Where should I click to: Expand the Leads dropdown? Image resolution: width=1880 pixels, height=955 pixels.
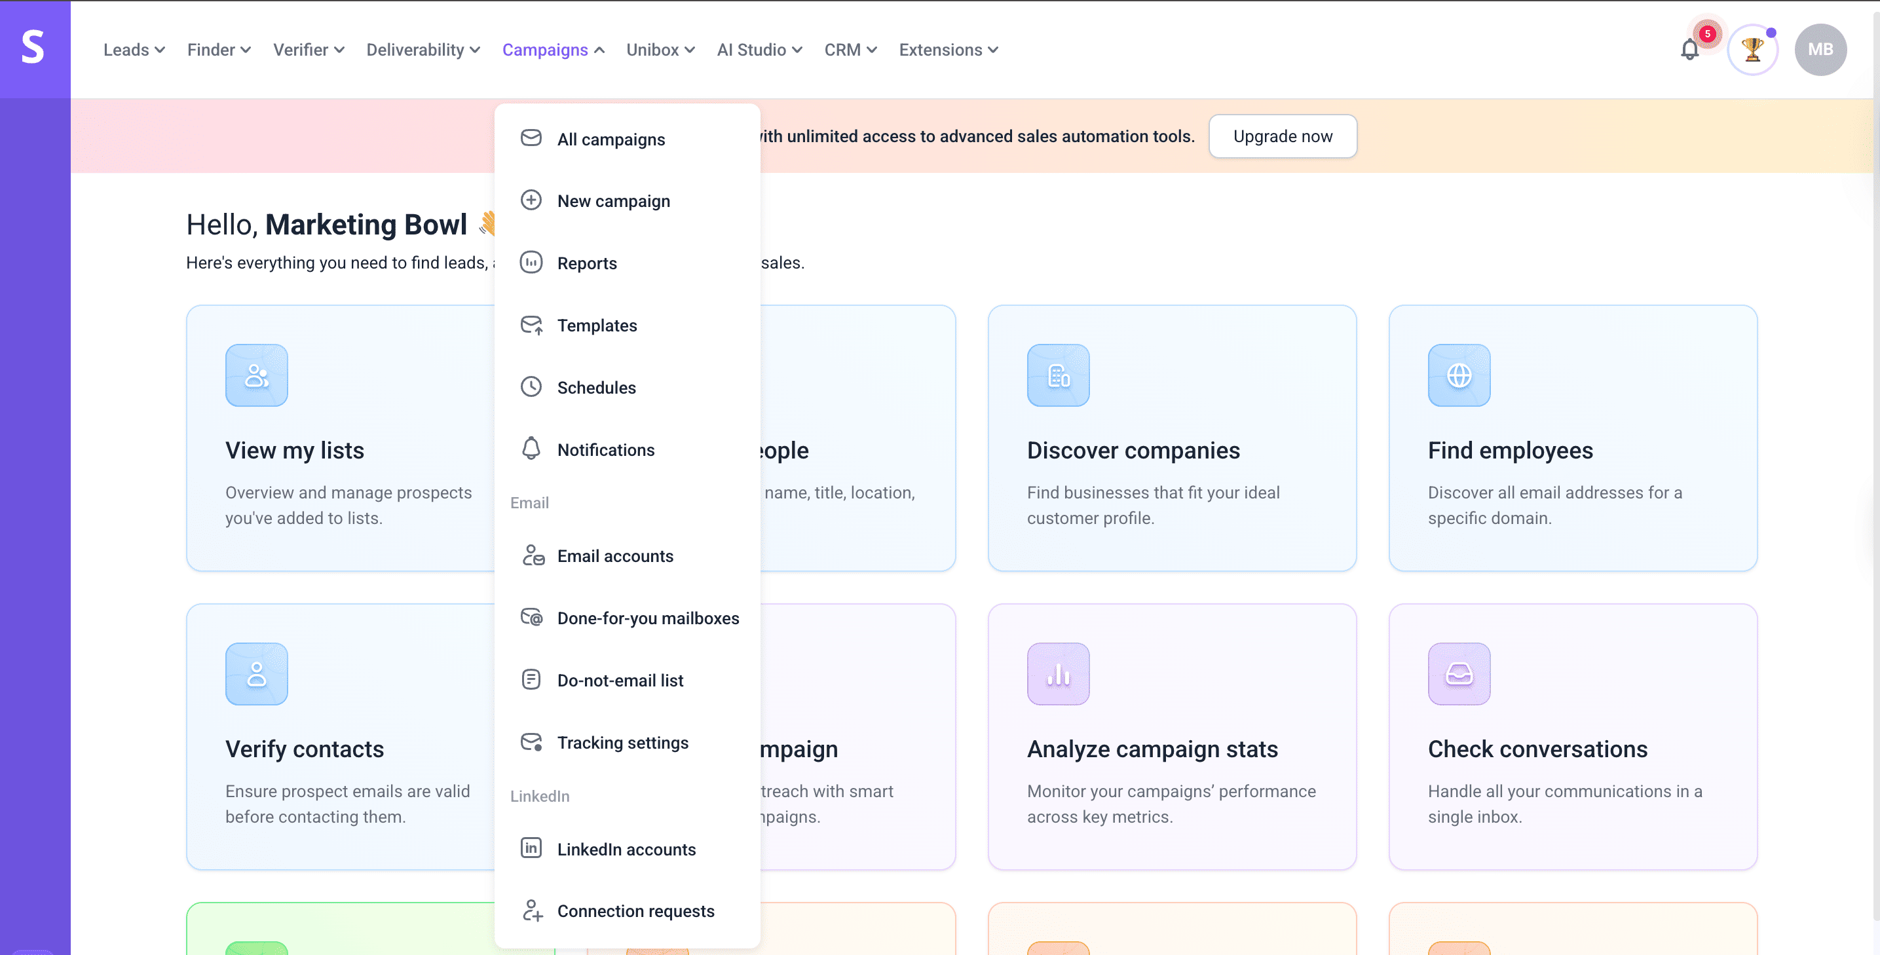point(134,49)
